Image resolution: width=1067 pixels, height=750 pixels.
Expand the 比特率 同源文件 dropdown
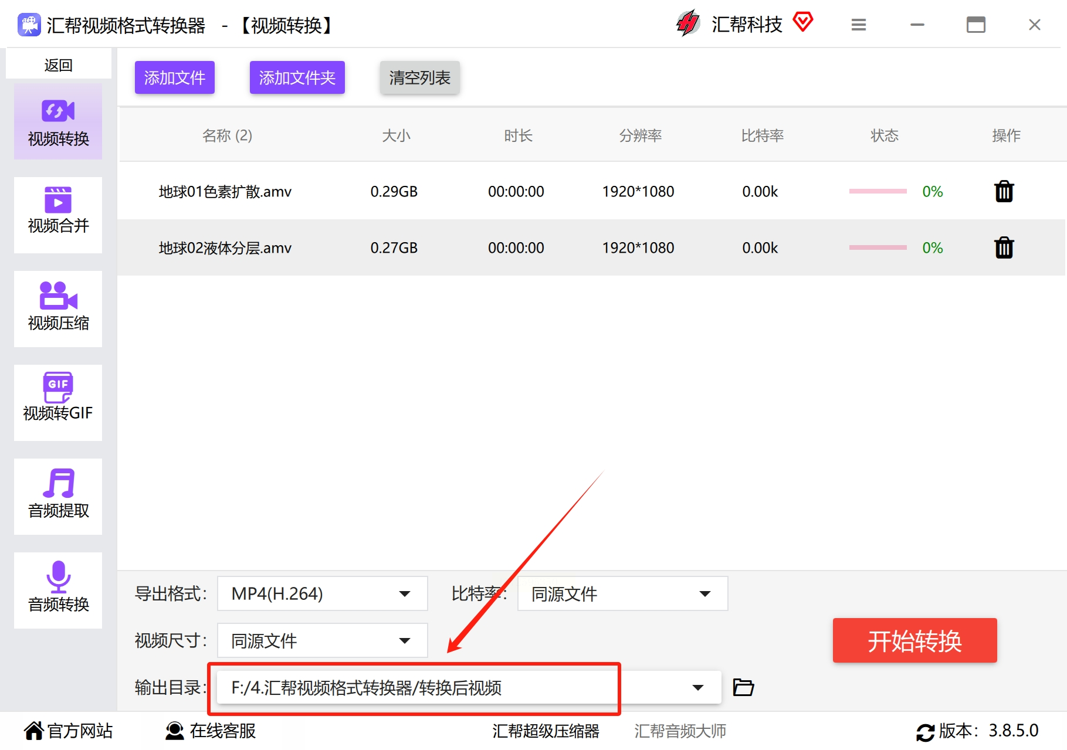[x=622, y=593]
